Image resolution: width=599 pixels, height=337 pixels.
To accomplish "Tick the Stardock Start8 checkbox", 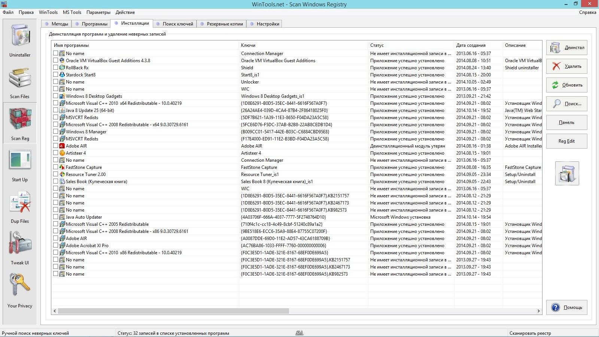I will (x=55, y=75).
